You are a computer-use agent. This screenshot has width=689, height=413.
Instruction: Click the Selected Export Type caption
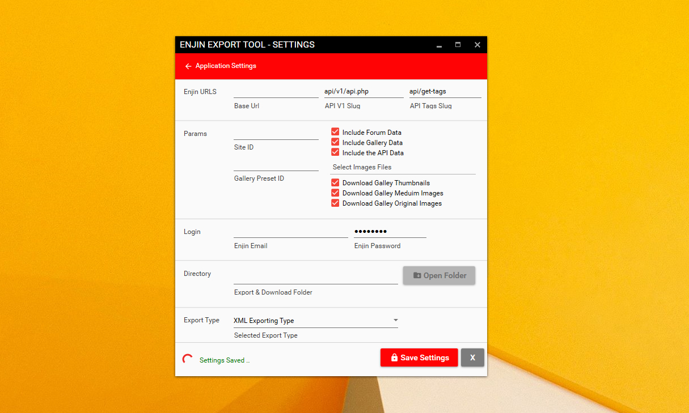(x=266, y=335)
